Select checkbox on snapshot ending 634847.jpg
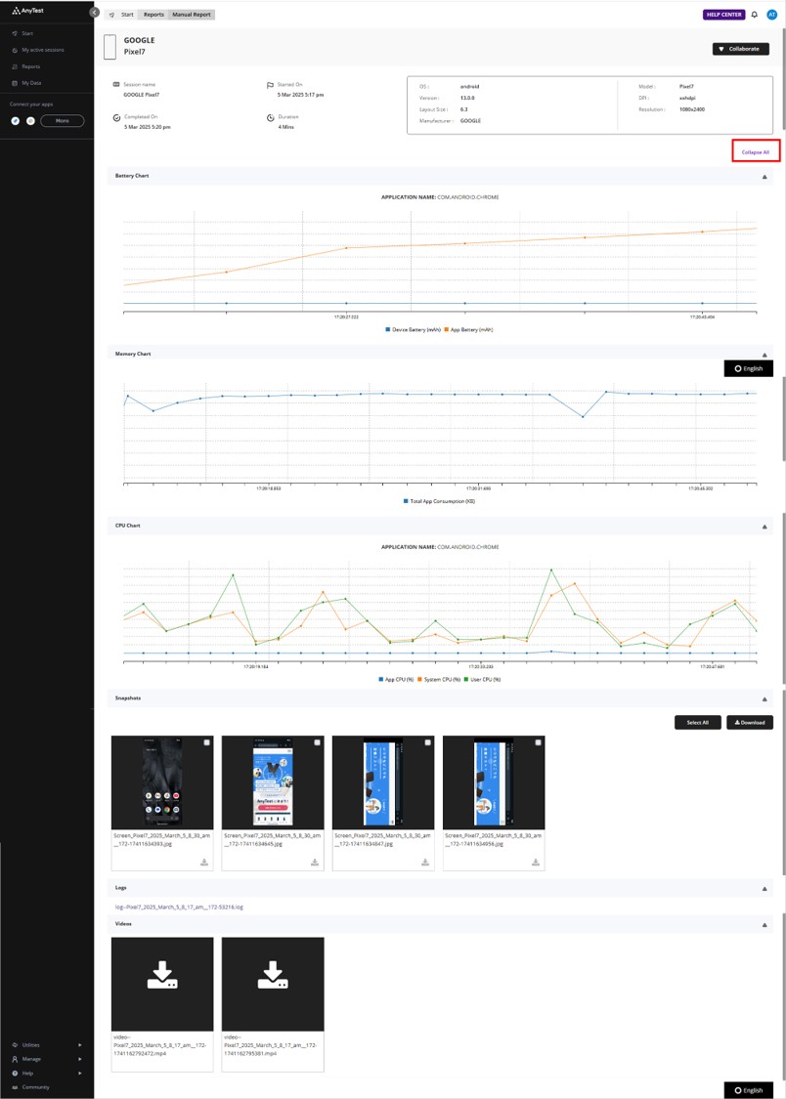Screen dimensions: 786x1099 [428, 742]
